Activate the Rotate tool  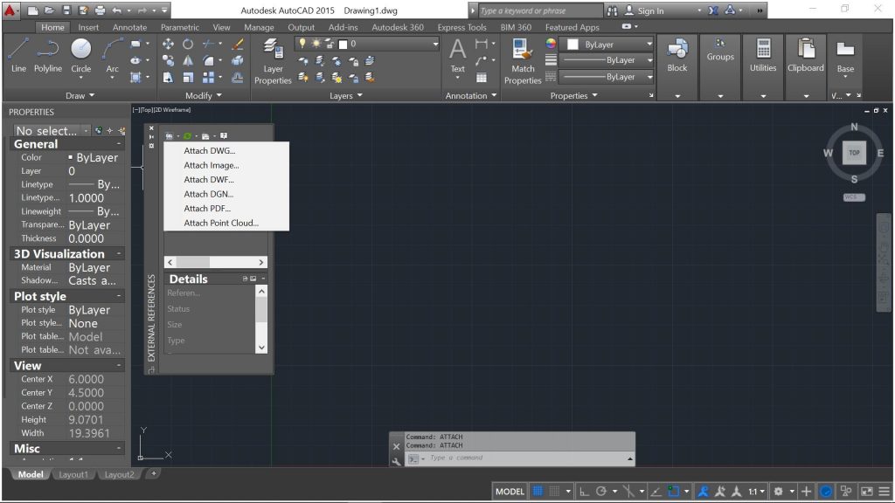point(188,44)
